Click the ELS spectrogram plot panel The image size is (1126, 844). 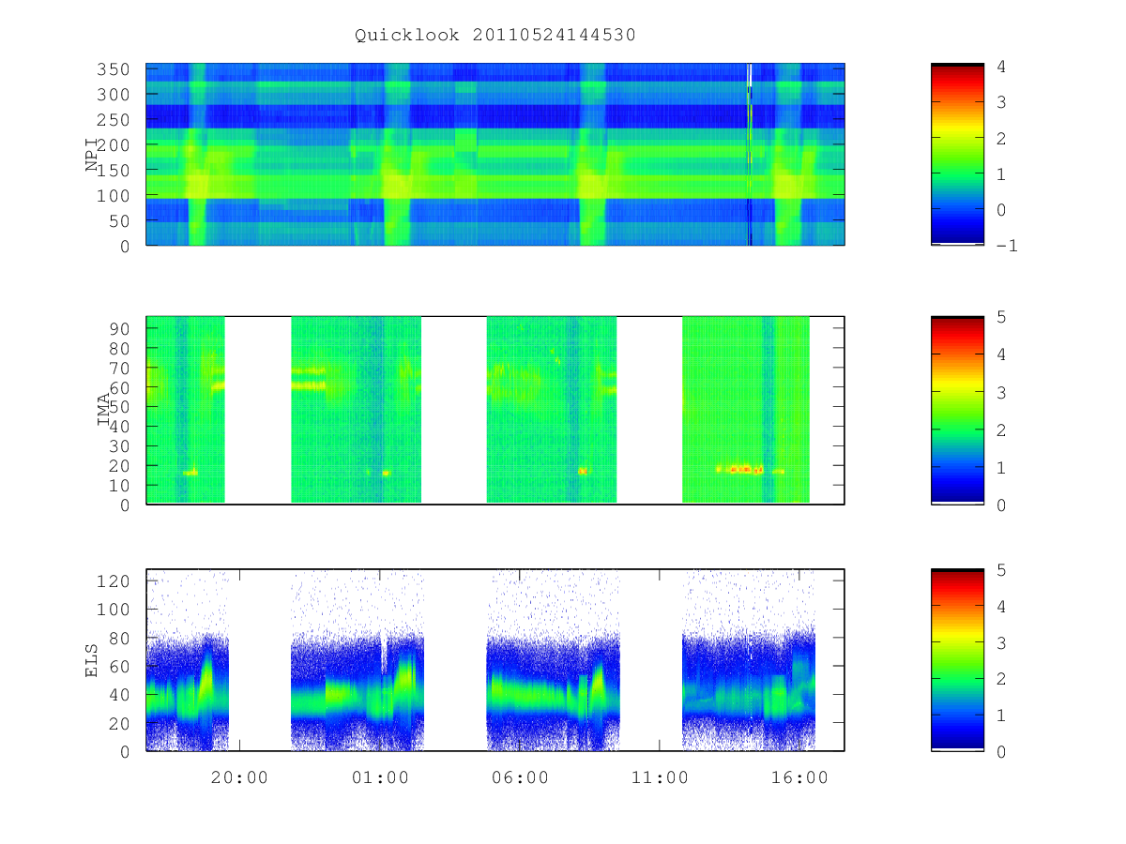tap(495, 660)
